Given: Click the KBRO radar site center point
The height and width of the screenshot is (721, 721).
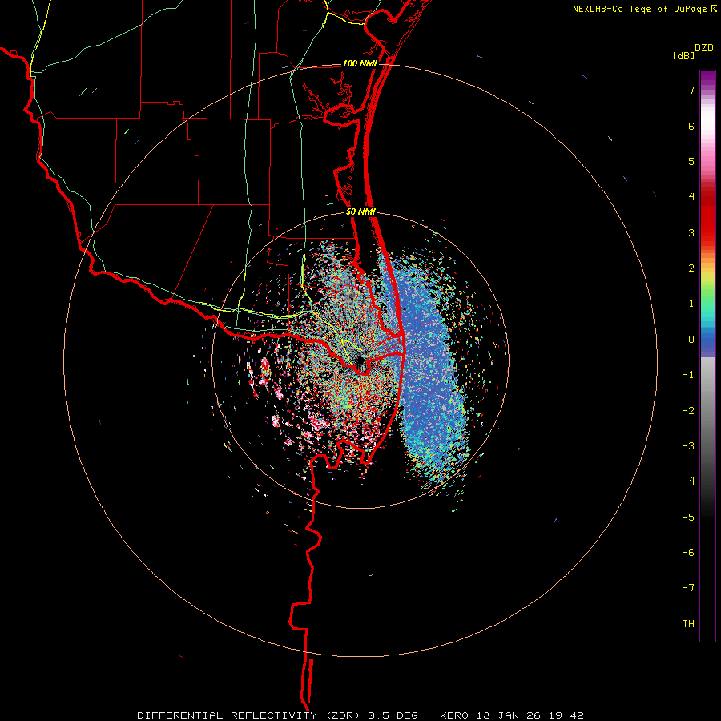Looking at the screenshot, I should pos(360,361).
